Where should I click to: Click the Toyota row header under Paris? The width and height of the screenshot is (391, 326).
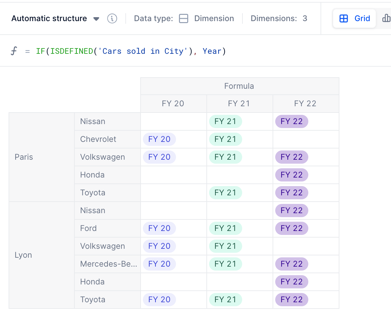pos(108,193)
